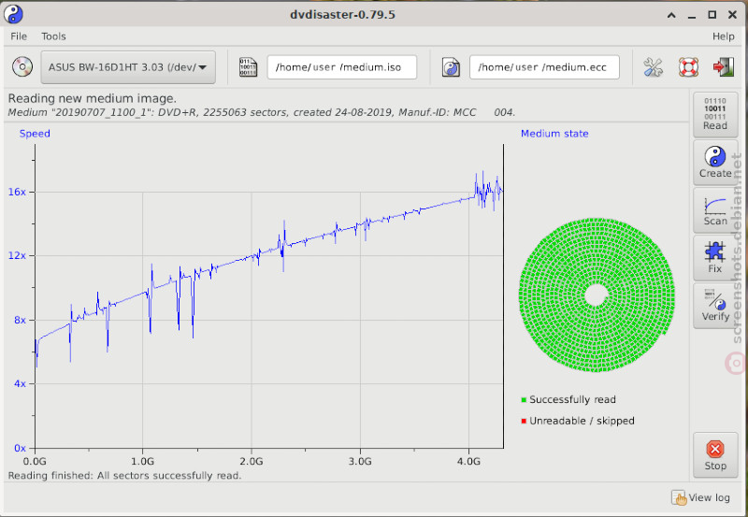Click the 'Reading finished' status text

(124, 476)
